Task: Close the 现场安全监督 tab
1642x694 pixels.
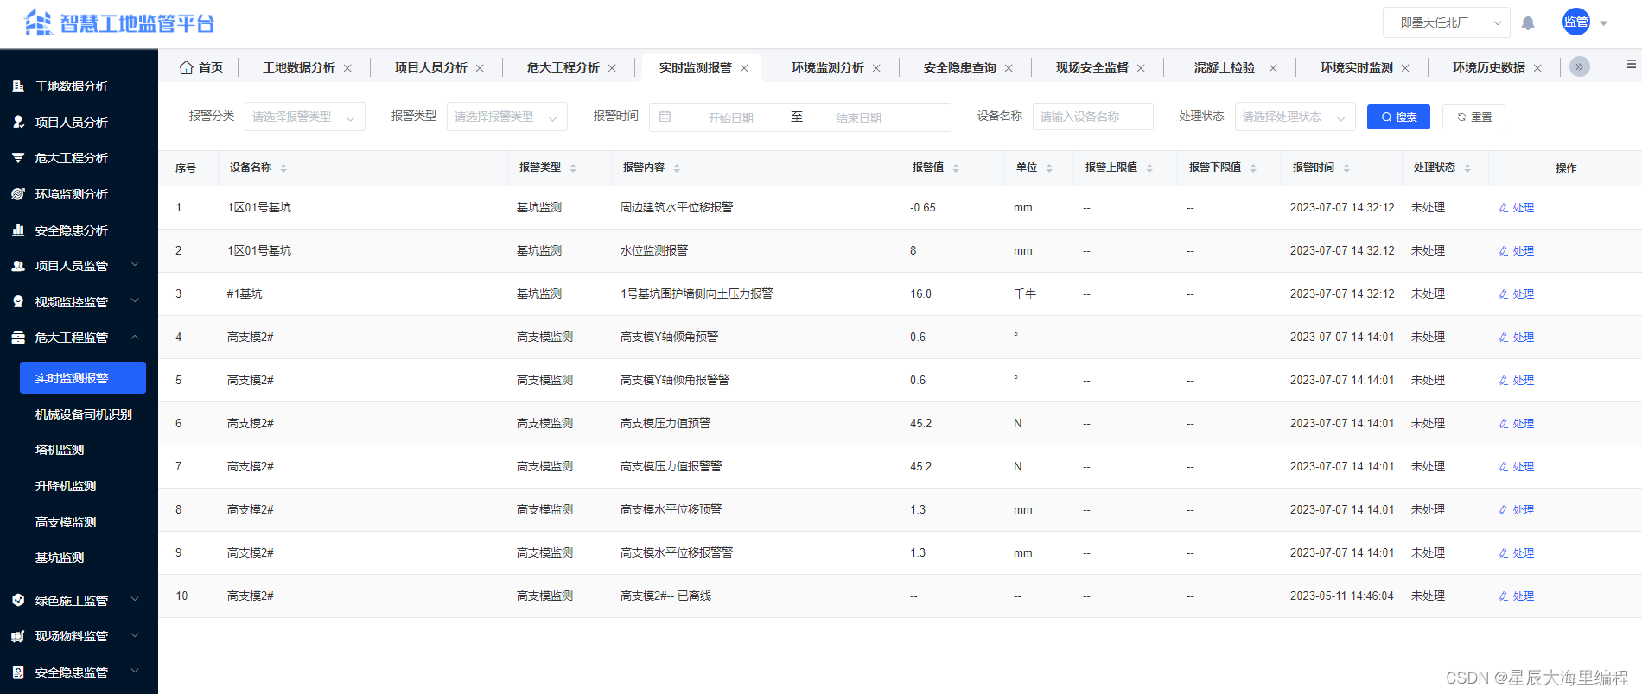Action: (1141, 68)
